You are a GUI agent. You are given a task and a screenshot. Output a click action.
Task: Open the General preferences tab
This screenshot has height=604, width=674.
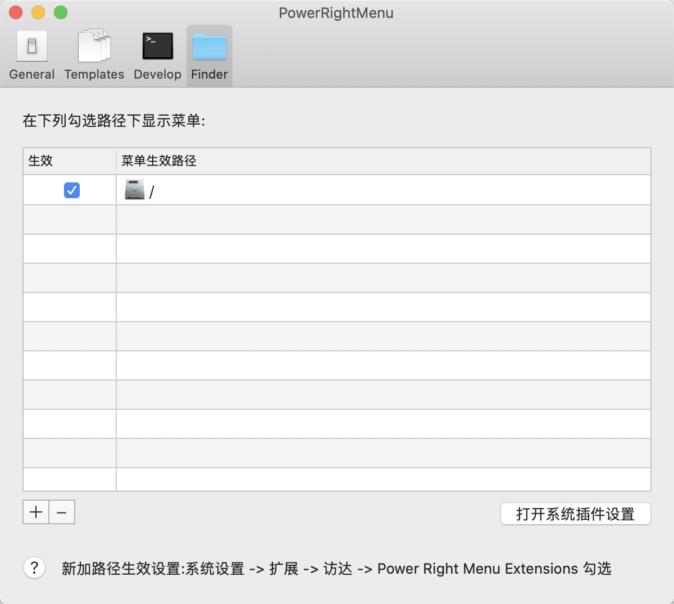point(32,56)
